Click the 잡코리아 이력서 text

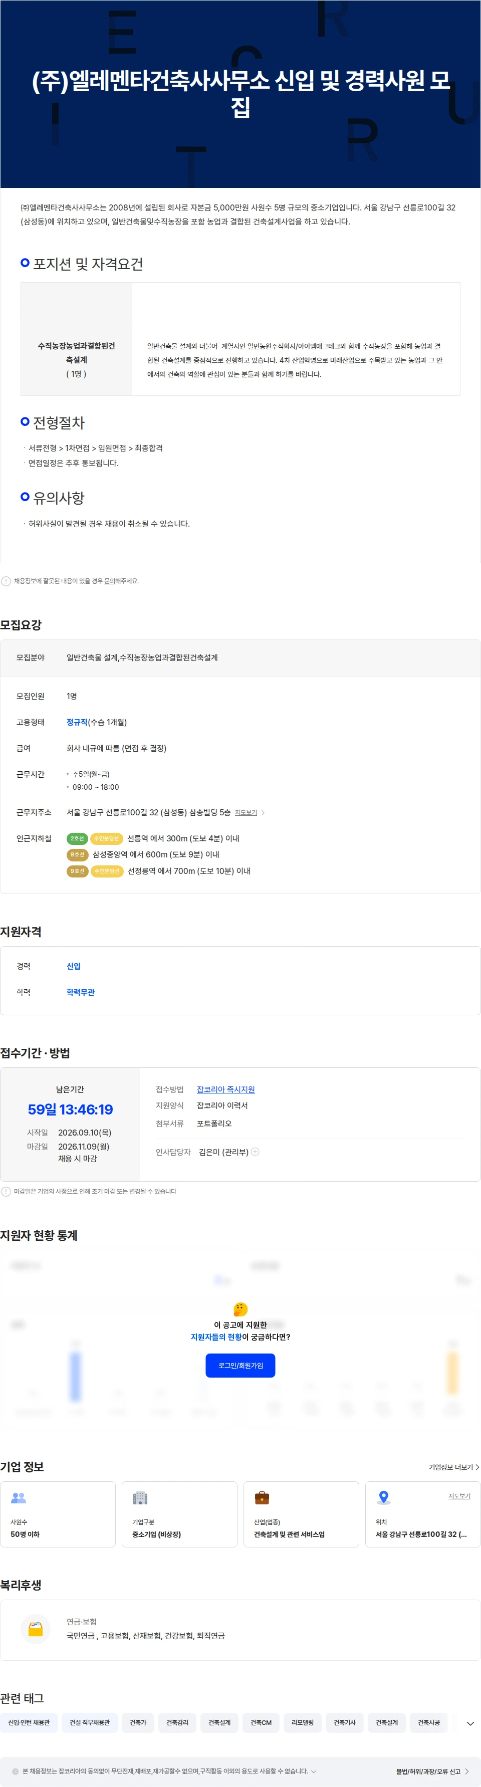[222, 1106]
